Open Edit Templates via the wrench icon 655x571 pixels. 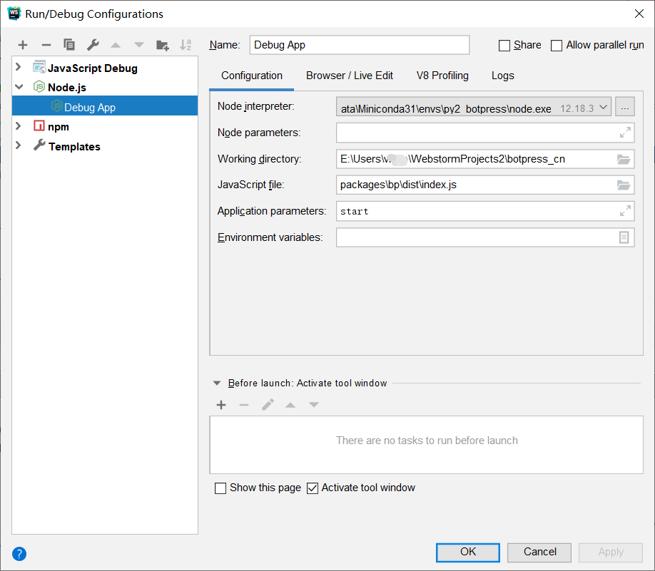coord(93,45)
